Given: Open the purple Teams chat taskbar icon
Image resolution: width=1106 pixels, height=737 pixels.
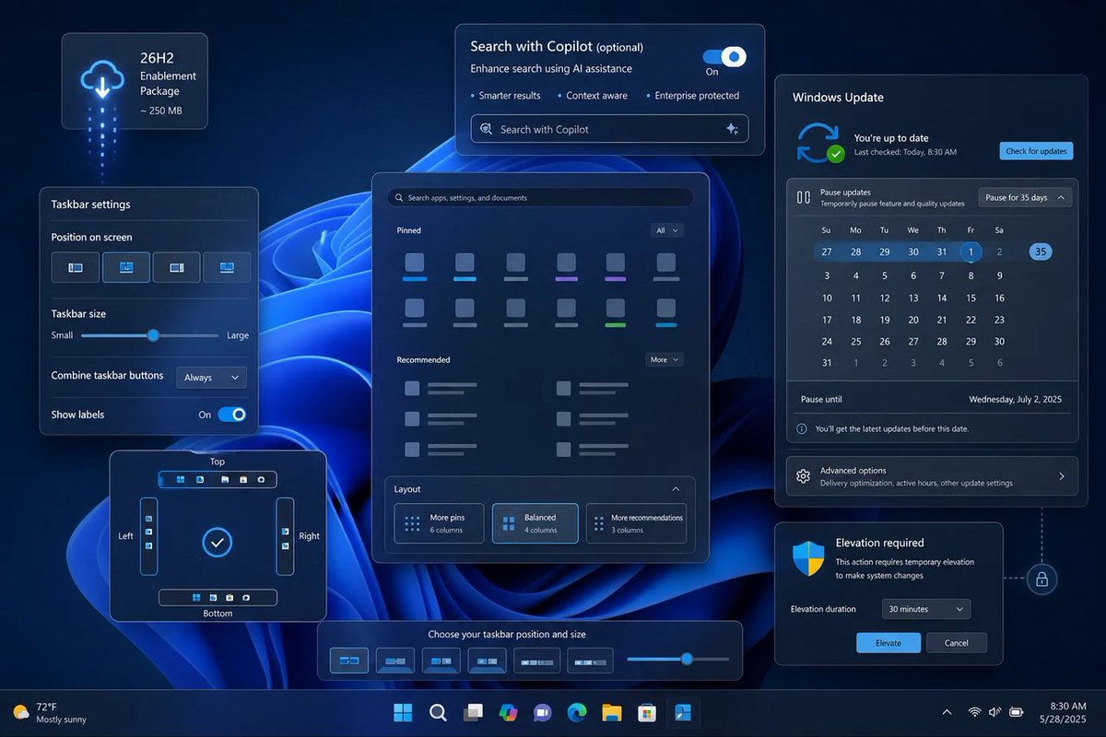Looking at the screenshot, I should tap(542, 712).
